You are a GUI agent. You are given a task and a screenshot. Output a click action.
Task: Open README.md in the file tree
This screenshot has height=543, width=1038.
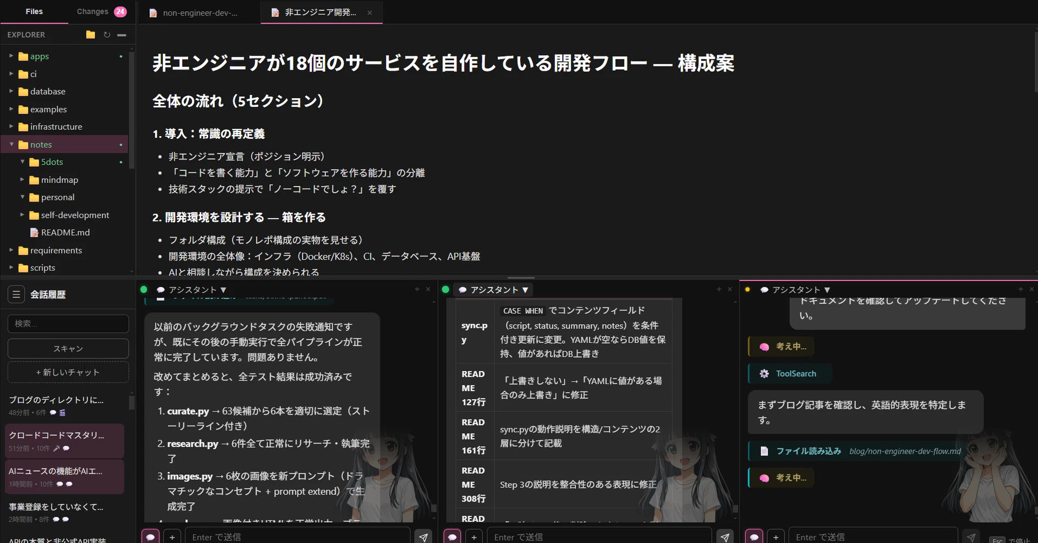tap(65, 232)
